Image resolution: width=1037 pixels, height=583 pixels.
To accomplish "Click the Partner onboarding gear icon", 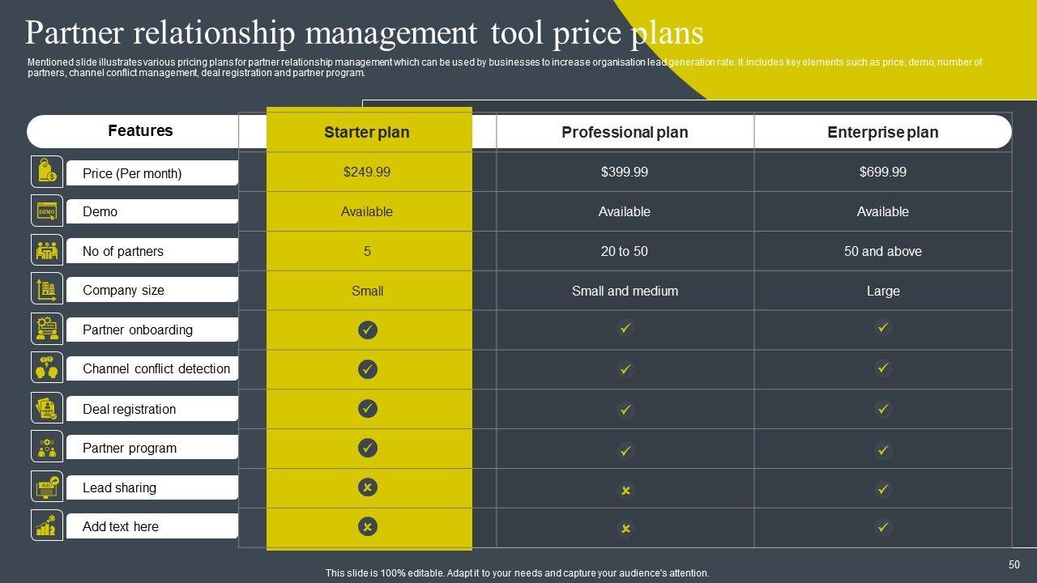I will [46, 329].
